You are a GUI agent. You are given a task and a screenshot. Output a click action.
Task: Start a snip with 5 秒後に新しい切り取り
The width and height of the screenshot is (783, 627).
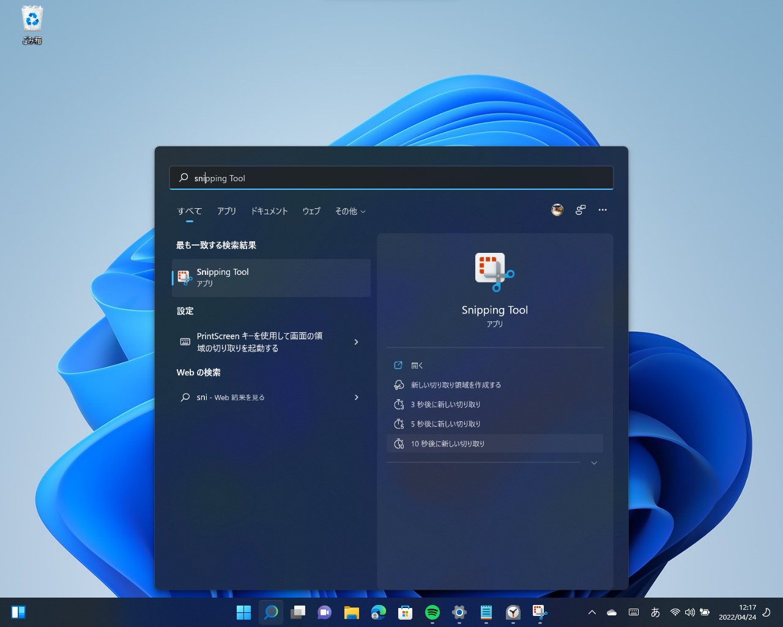pos(495,424)
